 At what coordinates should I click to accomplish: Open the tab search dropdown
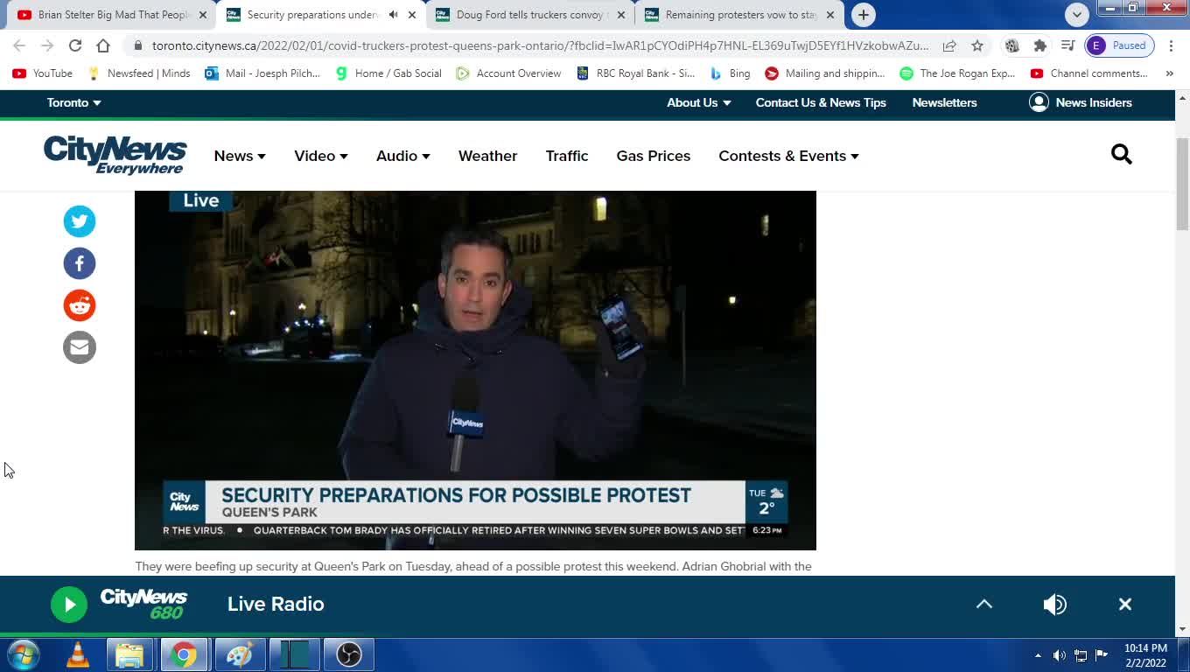(x=1077, y=14)
